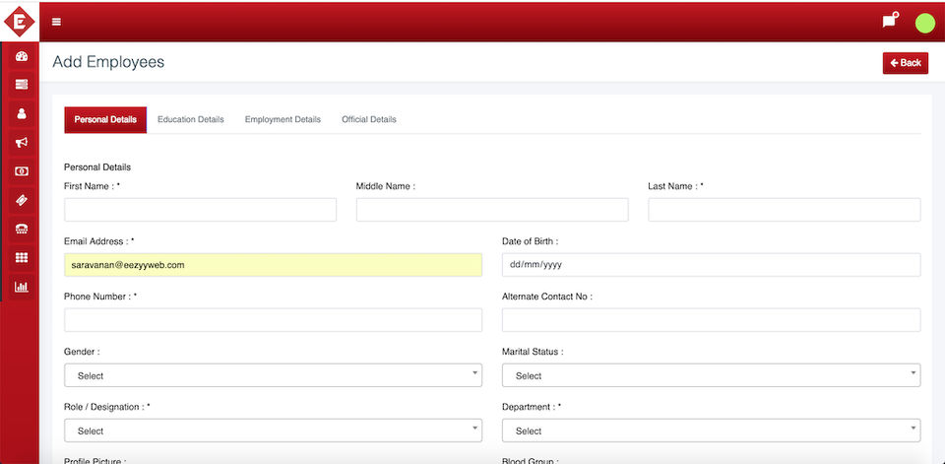The height and width of the screenshot is (464, 945).
Task: Click the Eezyy logo in top corner
Action: 20,22
